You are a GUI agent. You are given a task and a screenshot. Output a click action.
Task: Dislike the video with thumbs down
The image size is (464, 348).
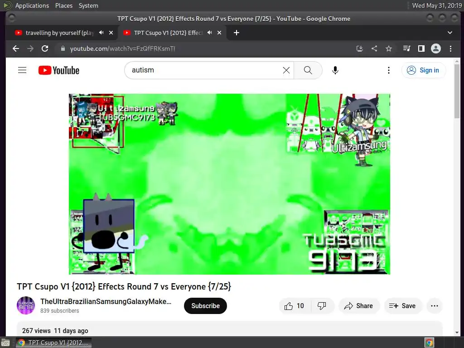[322, 306]
